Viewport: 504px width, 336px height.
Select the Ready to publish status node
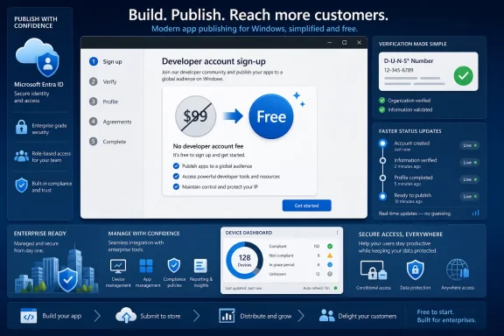[x=382, y=196]
